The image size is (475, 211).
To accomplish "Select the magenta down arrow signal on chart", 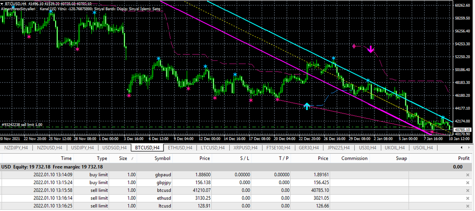I will click(x=370, y=49).
